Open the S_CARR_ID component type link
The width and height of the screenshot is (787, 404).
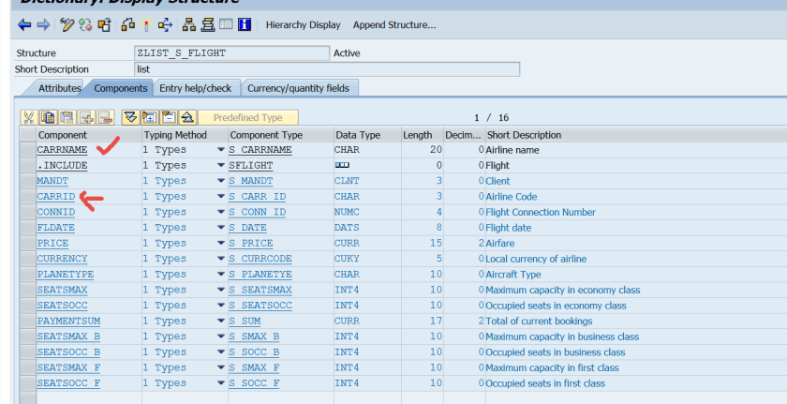point(258,197)
